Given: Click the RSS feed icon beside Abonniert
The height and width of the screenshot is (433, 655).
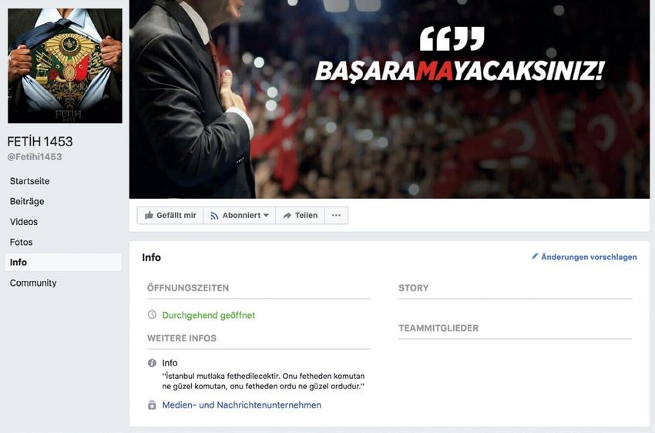Looking at the screenshot, I should (214, 216).
